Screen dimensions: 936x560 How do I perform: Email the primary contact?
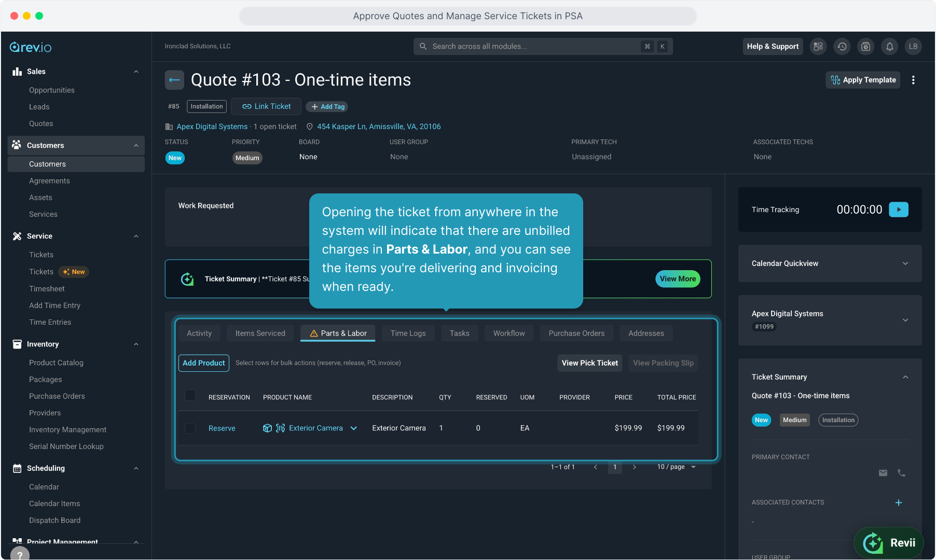click(883, 473)
